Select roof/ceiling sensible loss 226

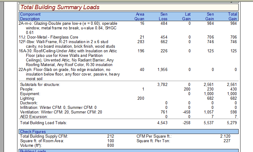164,51
